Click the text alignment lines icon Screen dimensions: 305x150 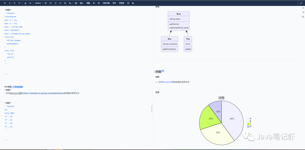(65, 3)
